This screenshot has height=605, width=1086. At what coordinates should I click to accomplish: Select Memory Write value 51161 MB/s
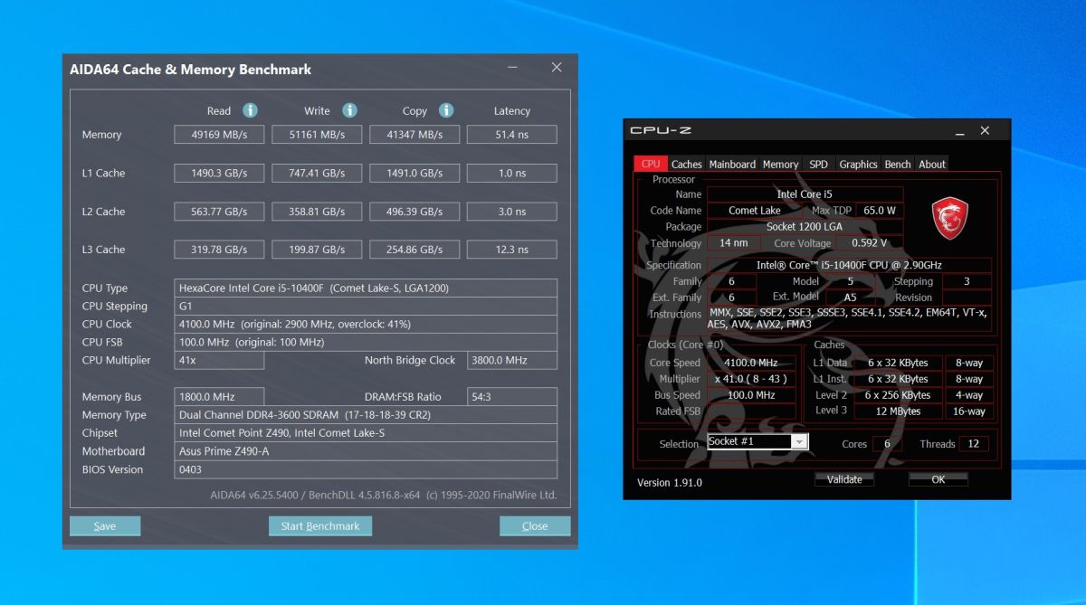pyautogui.click(x=317, y=135)
